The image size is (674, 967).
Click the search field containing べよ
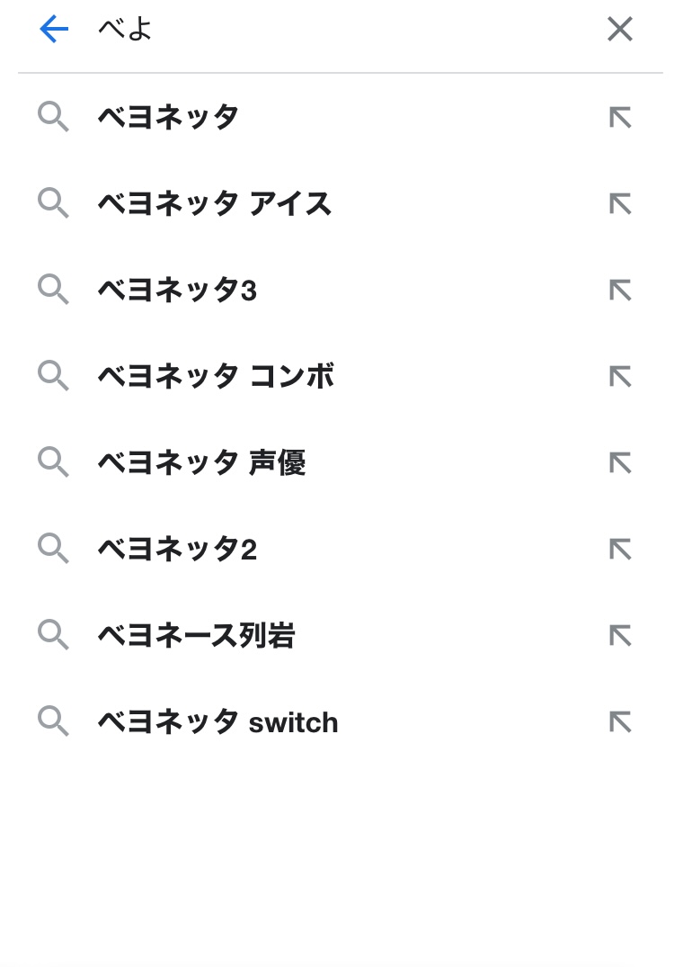(x=341, y=30)
